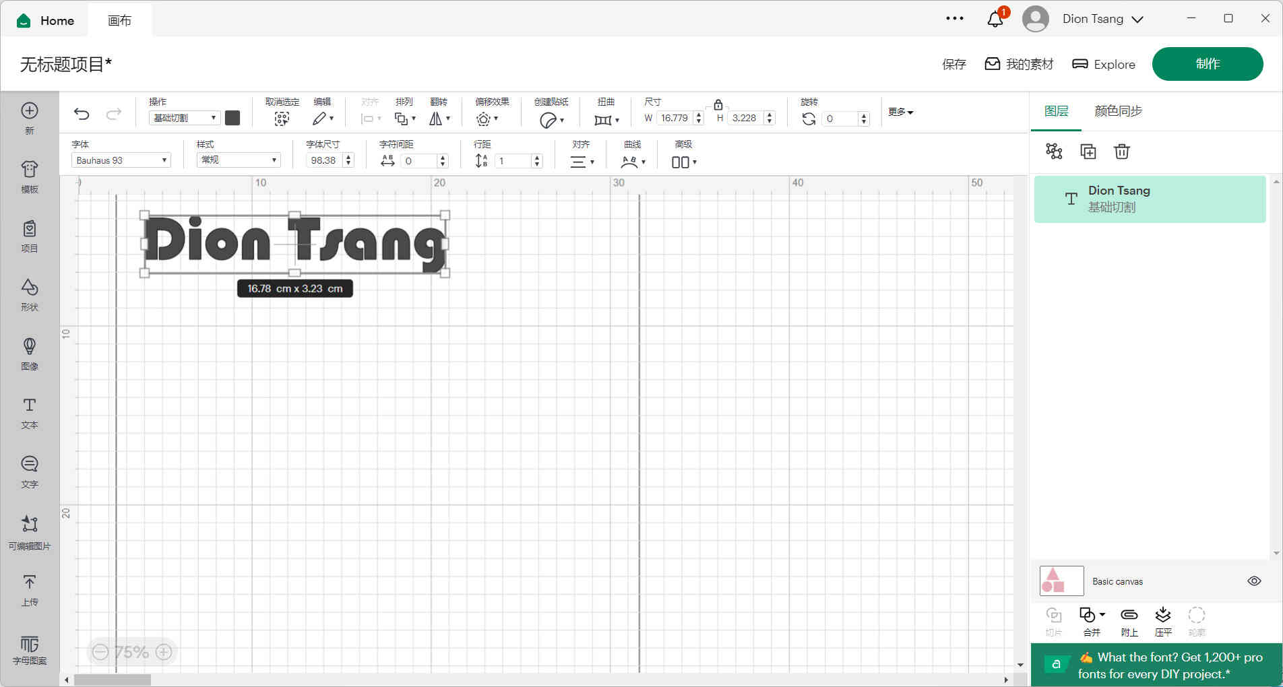Click the horizontal canvas scrollbar thumb
The height and width of the screenshot is (687, 1283).
point(113,680)
